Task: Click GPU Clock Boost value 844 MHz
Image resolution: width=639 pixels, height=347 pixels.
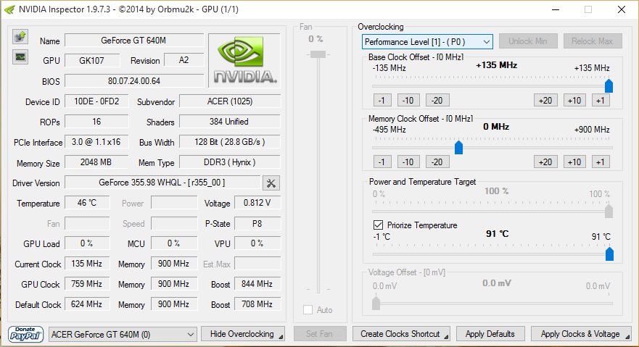Action: click(257, 284)
